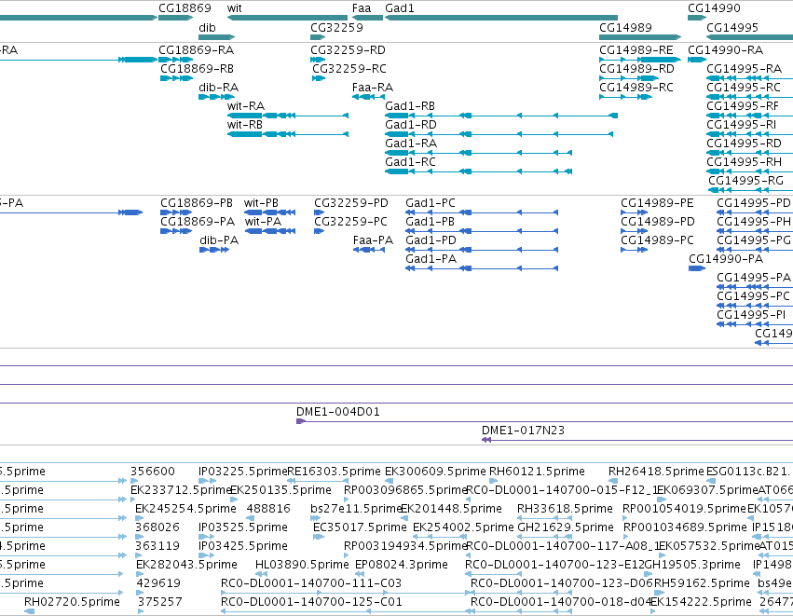
Task: Select EST RC0-DL0001-140700-111-C03
Action: tap(346, 593)
